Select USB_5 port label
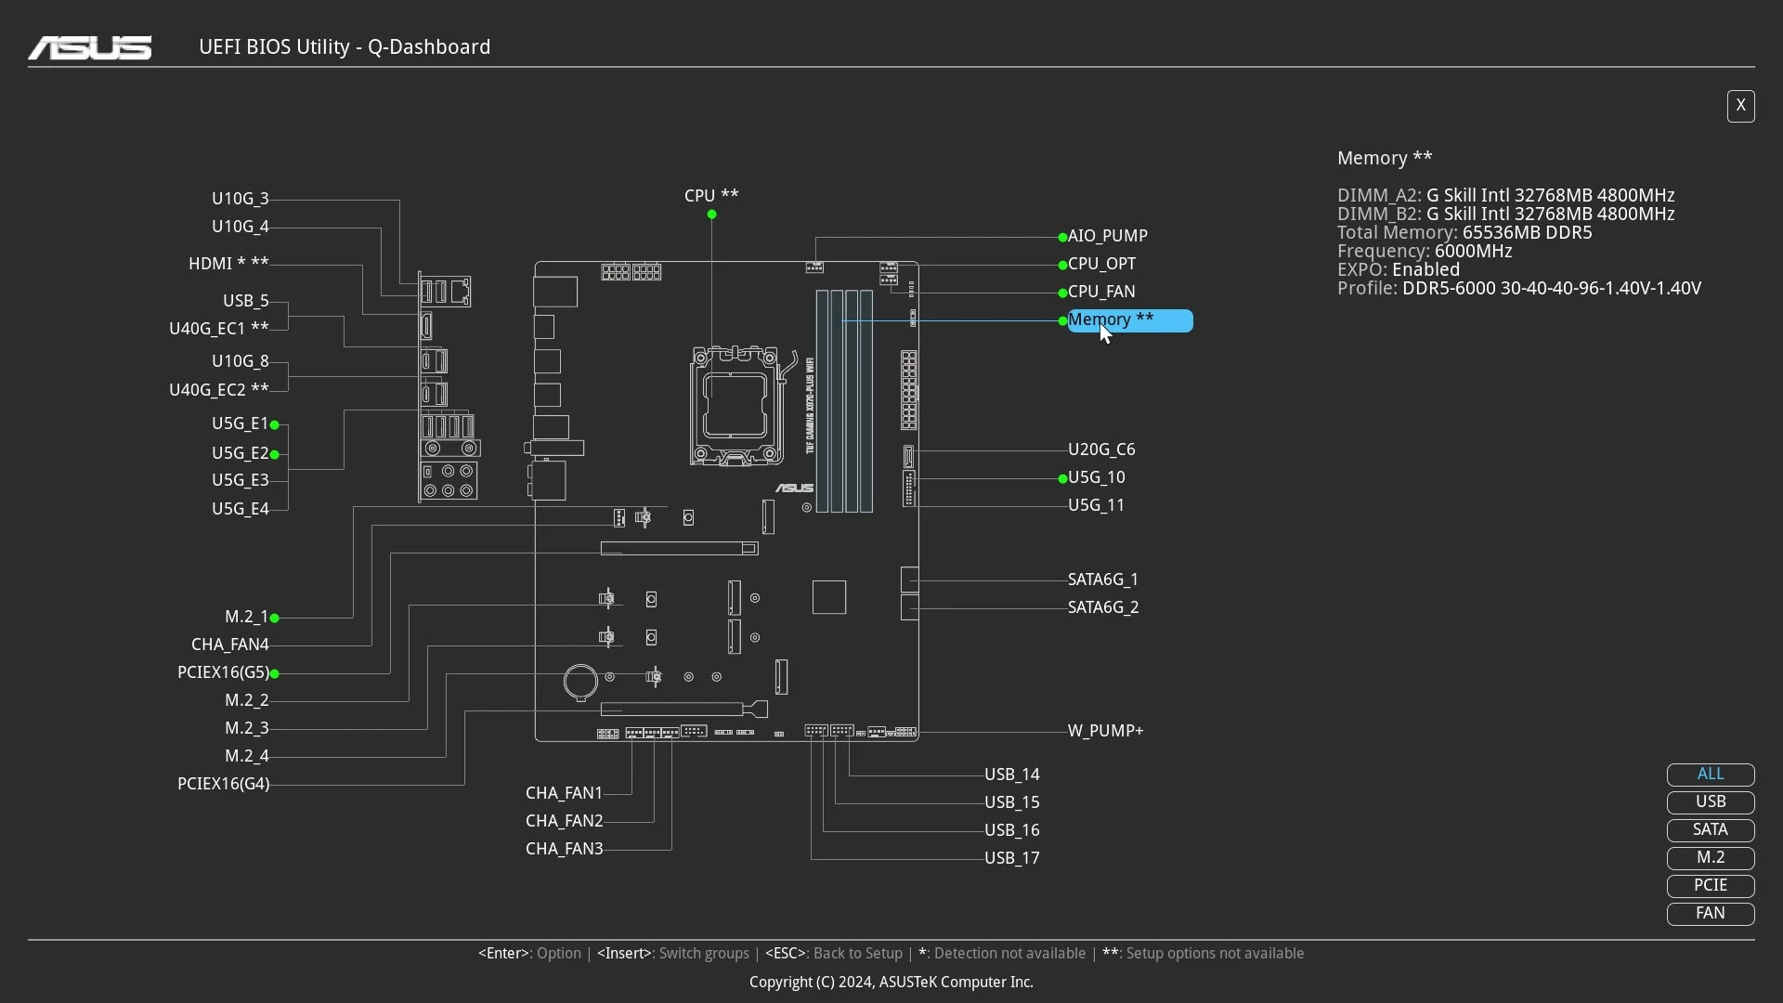Viewport: 1783px width, 1003px height. click(245, 301)
